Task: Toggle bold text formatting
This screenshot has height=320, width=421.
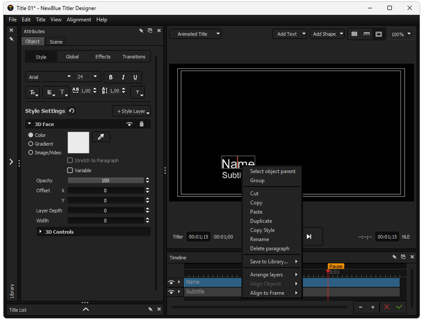Action: coord(111,77)
